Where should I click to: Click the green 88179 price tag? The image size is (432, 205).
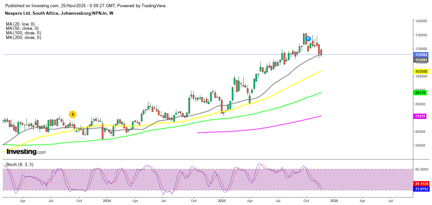pos(421,93)
